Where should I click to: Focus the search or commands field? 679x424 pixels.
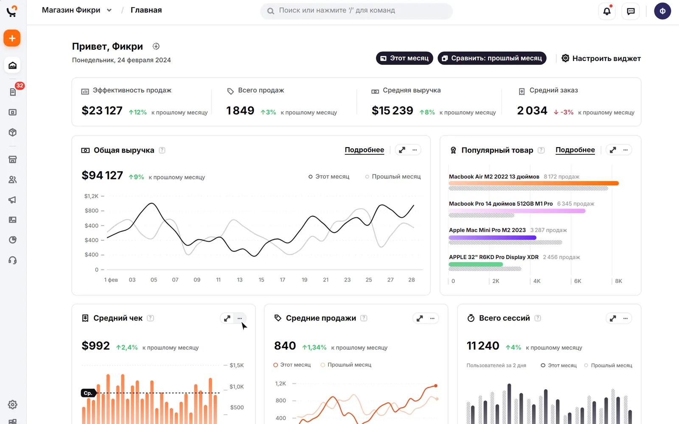point(356,11)
